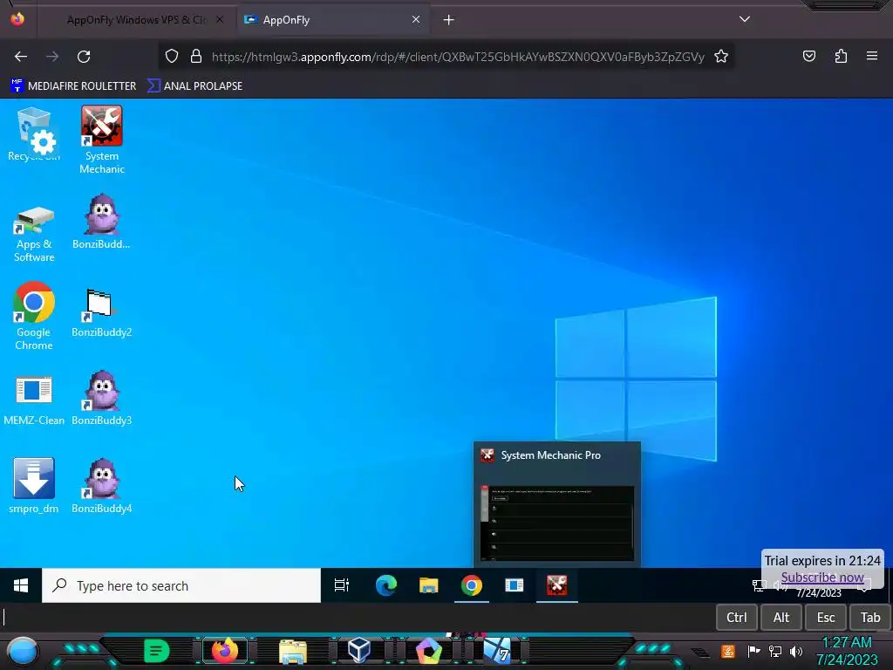The image size is (893, 670).
Task: Click the Firefox logo at window corner
Action: click(x=17, y=19)
